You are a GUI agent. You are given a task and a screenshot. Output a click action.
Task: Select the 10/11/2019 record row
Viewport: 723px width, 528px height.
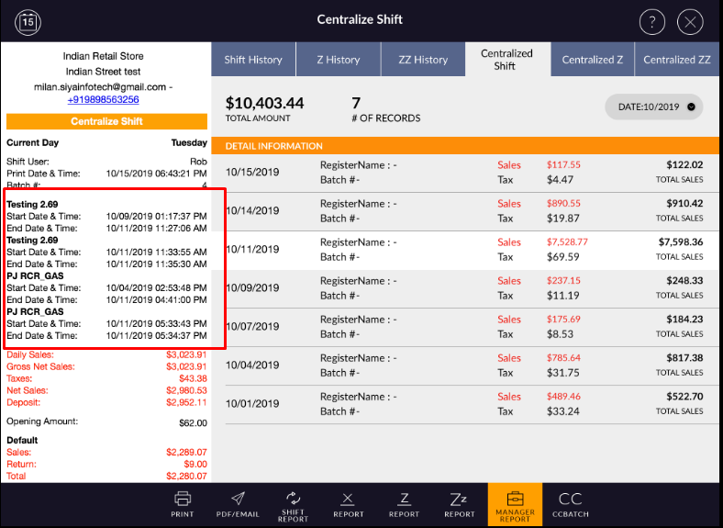[466, 250]
